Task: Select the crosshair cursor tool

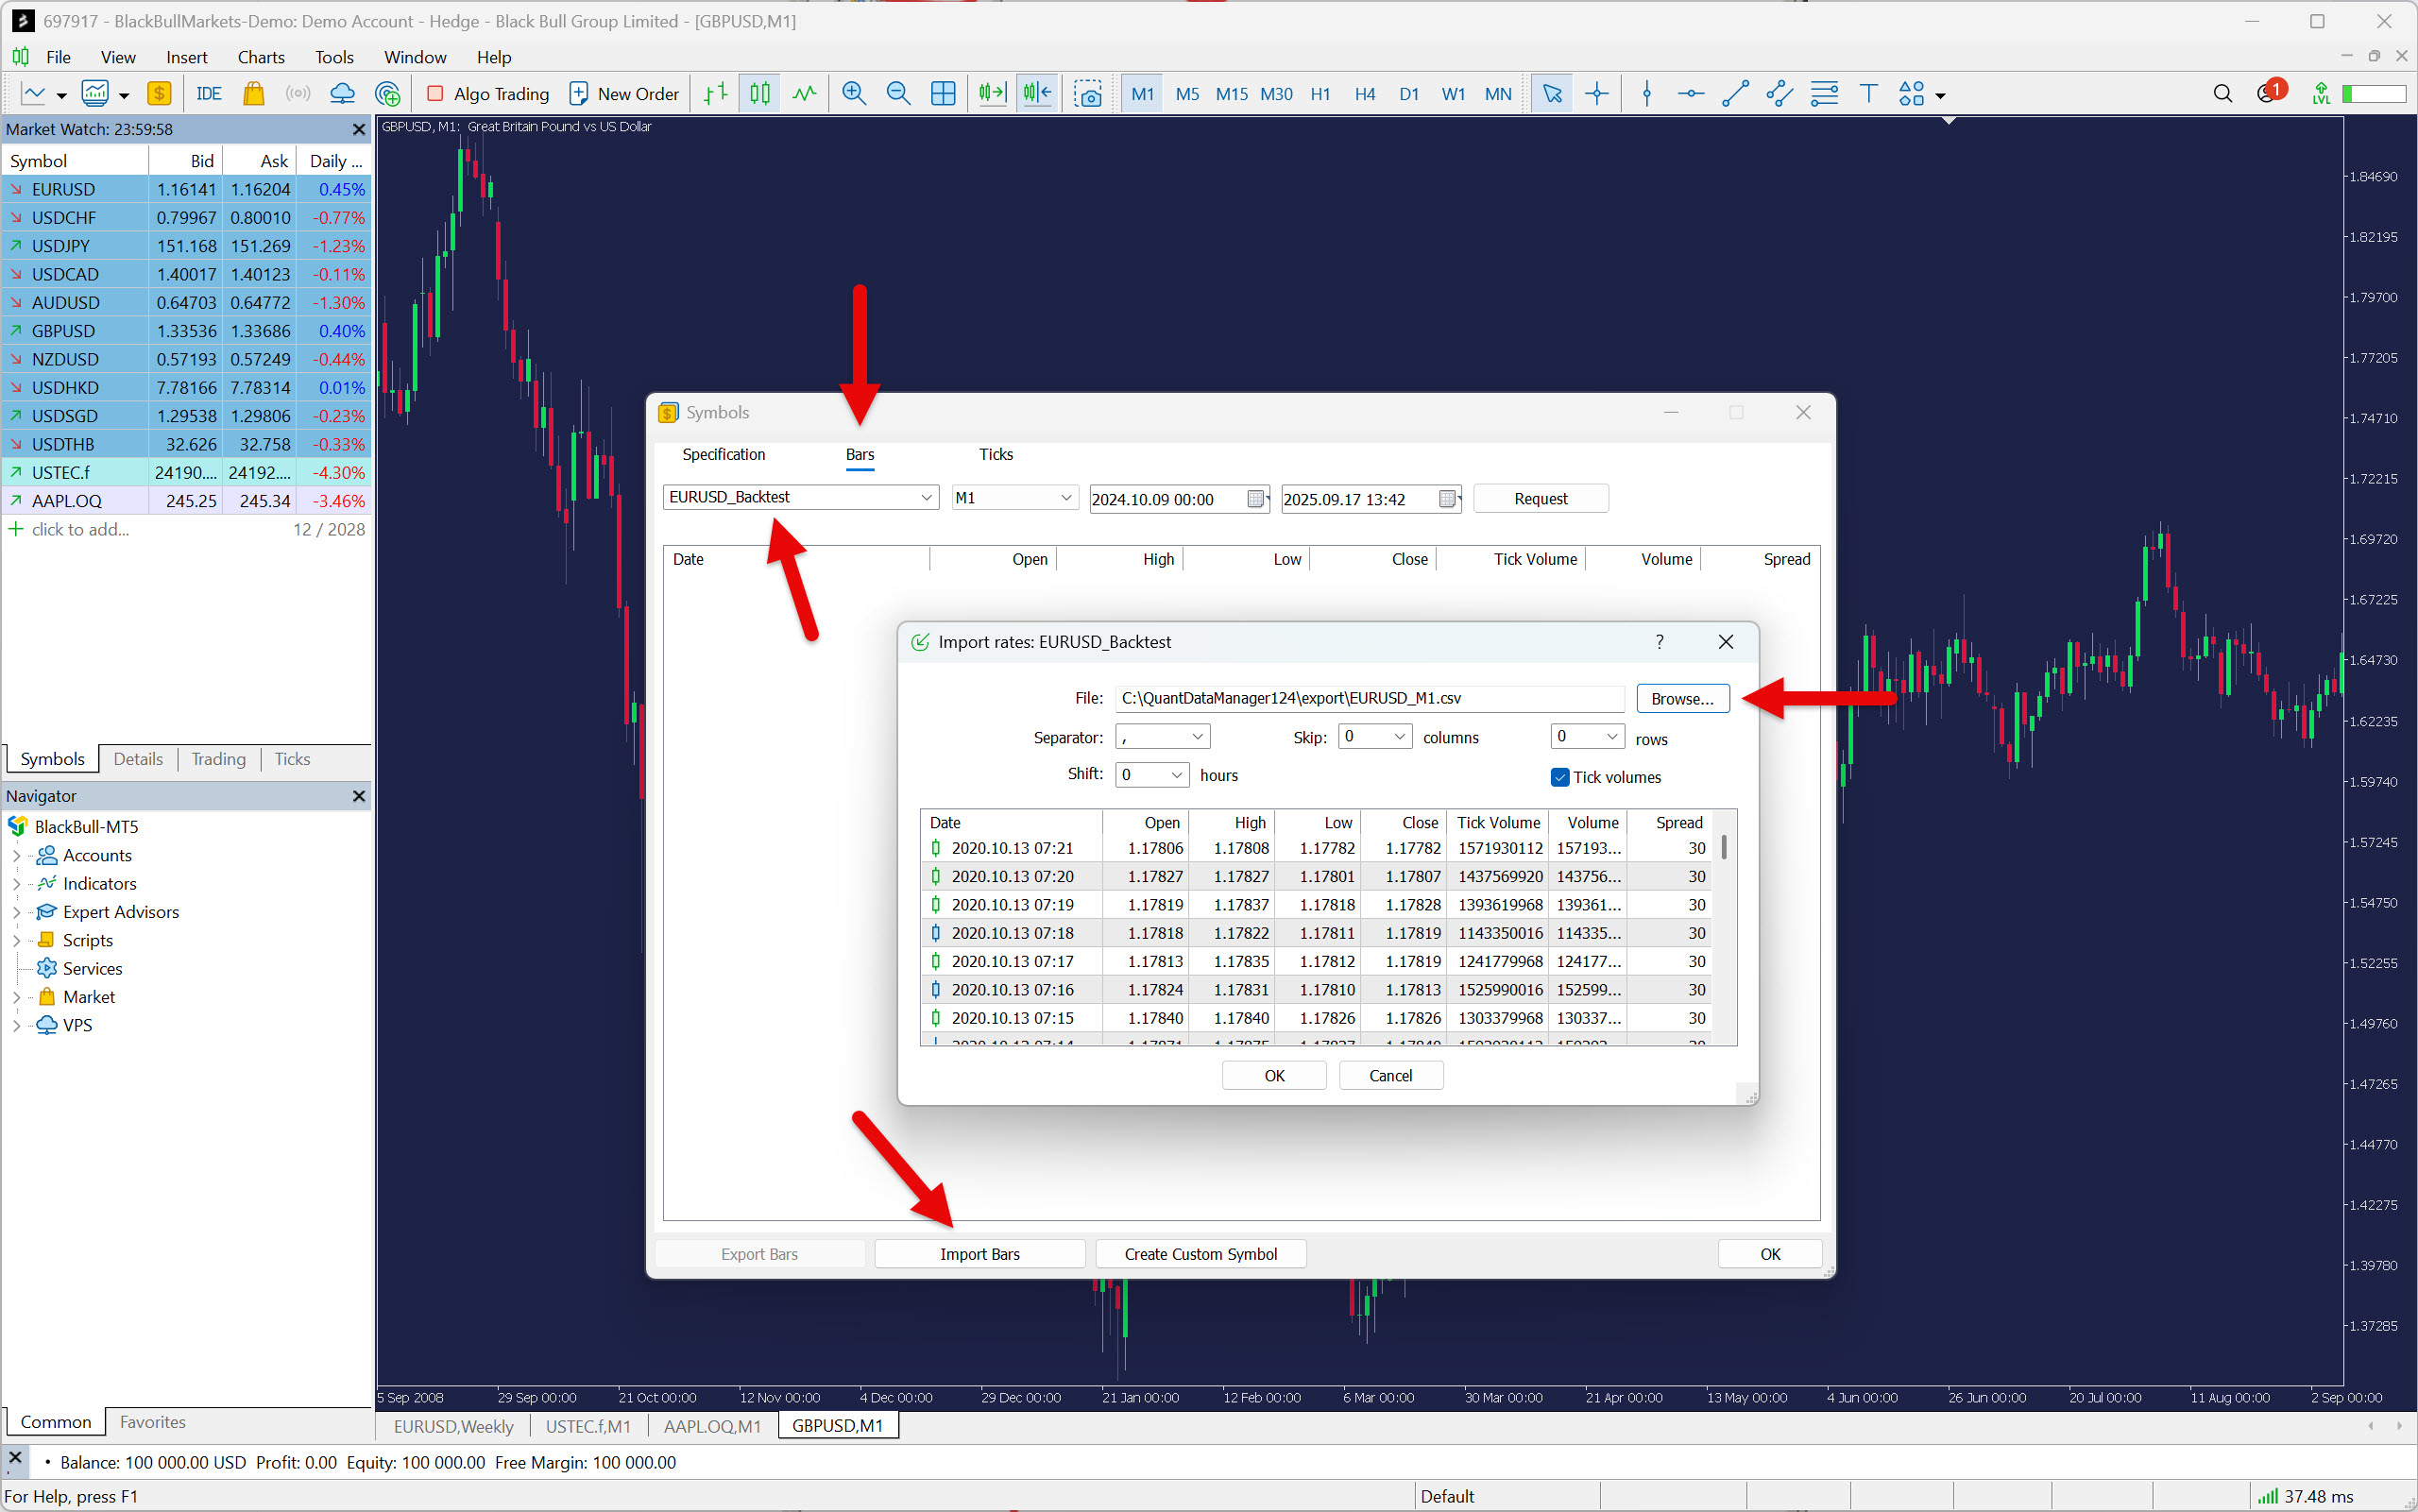Action: (x=1597, y=94)
